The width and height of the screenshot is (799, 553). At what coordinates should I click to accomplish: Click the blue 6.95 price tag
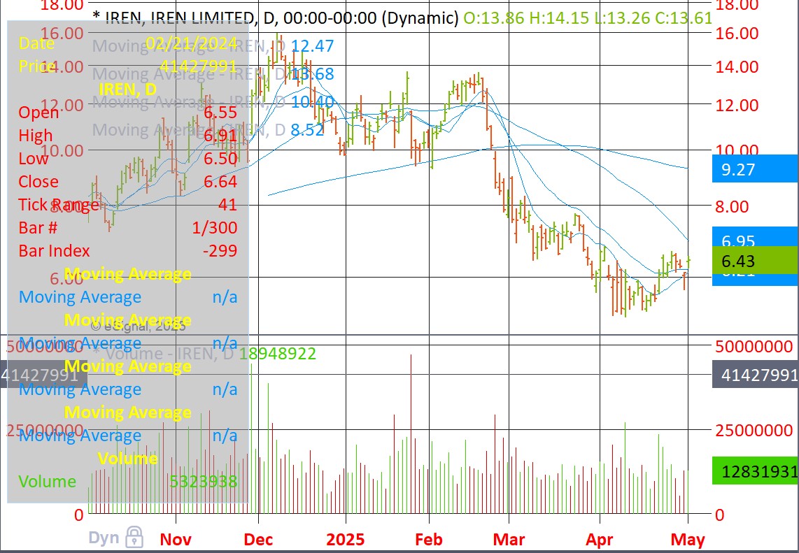pyautogui.click(x=755, y=237)
